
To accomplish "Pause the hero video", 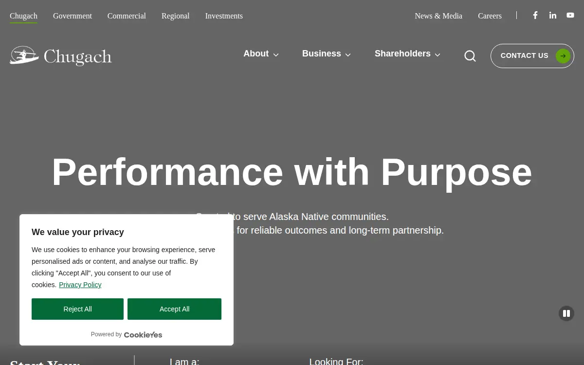I will [x=566, y=313].
